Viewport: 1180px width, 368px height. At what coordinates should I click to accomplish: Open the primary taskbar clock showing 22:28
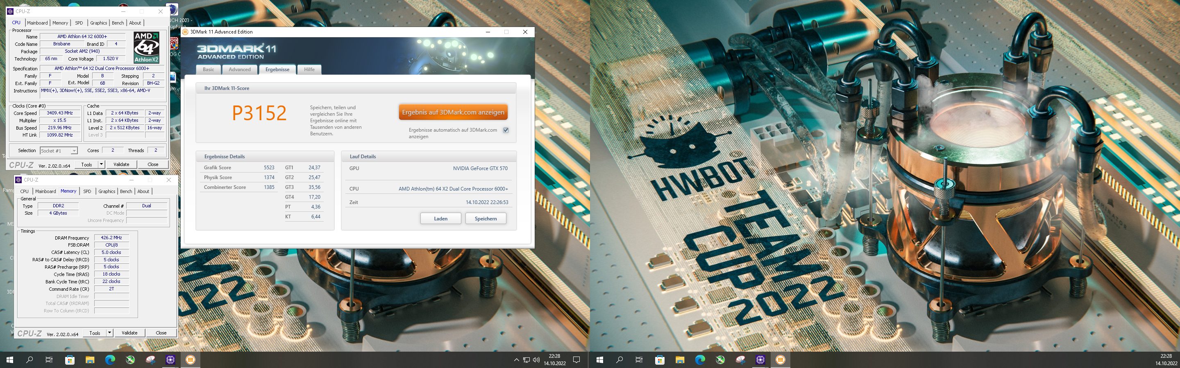tap(554, 360)
